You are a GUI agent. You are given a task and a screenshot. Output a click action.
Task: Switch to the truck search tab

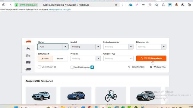[28, 69]
